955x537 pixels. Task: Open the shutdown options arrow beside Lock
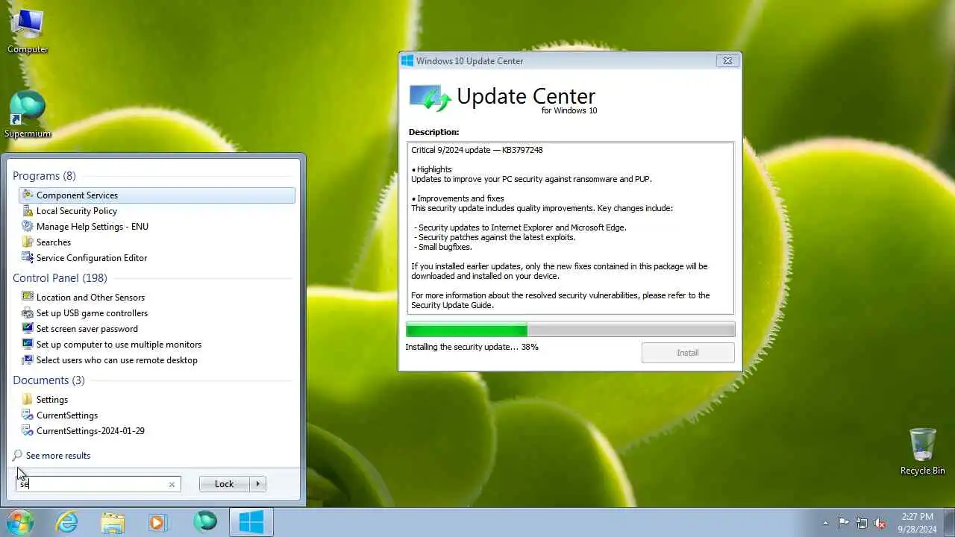click(x=258, y=484)
